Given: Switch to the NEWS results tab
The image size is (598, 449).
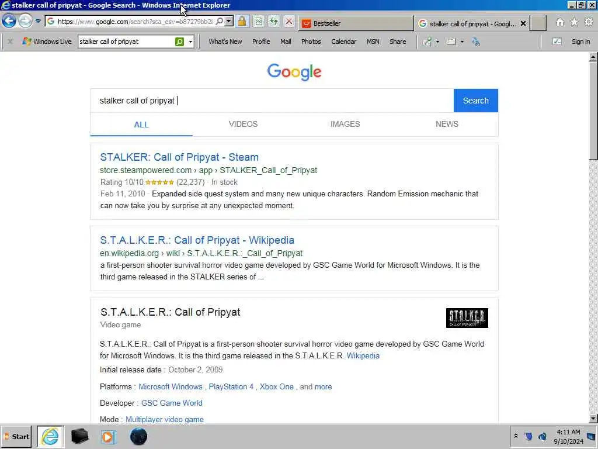Looking at the screenshot, I should (447, 124).
